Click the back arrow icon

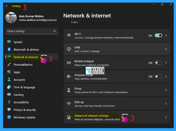click(7, 6)
